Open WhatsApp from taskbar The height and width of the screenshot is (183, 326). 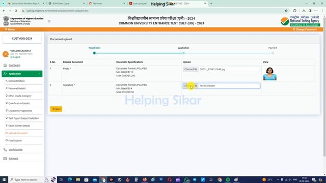186,179
